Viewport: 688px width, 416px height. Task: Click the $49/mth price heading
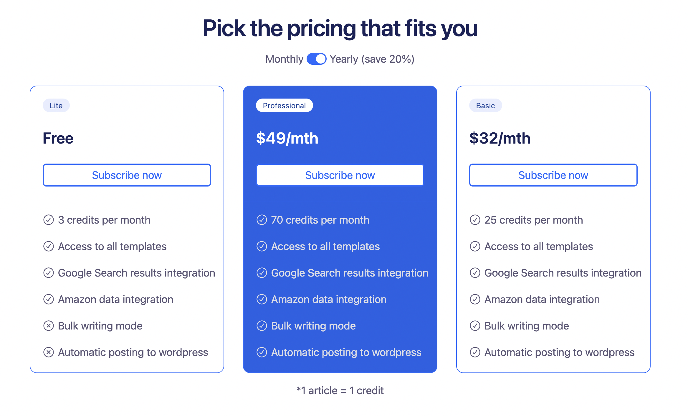(x=287, y=138)
